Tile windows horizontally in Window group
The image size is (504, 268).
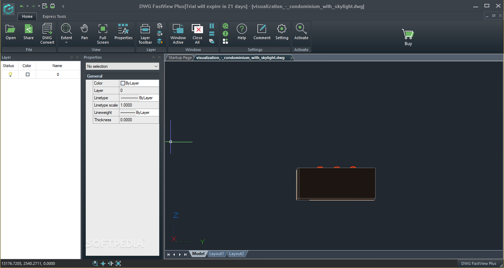(212, 34)
